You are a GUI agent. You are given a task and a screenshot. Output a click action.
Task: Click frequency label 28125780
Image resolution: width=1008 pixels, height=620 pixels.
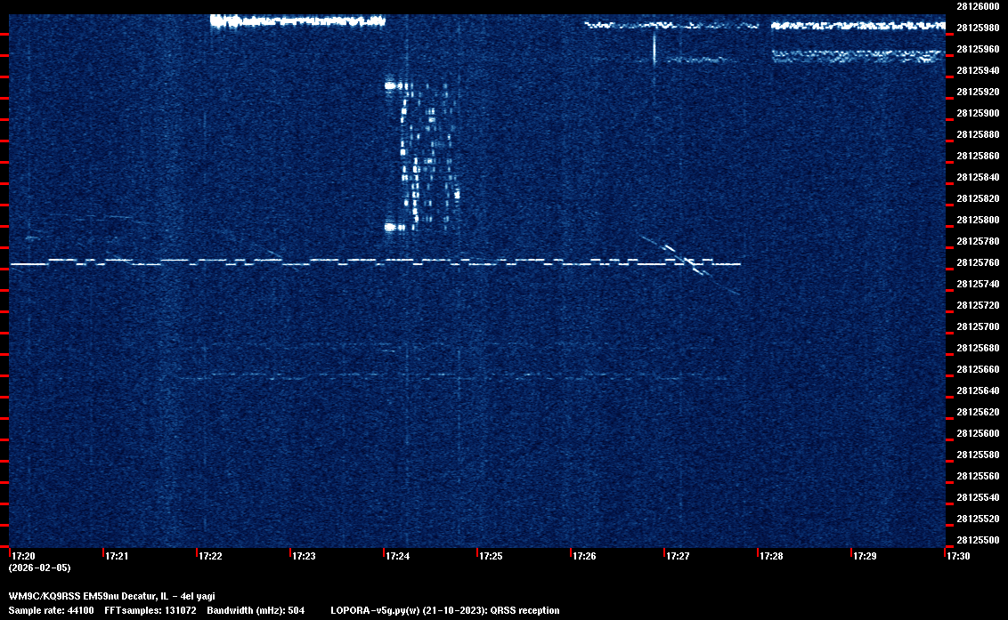[978, 241]
